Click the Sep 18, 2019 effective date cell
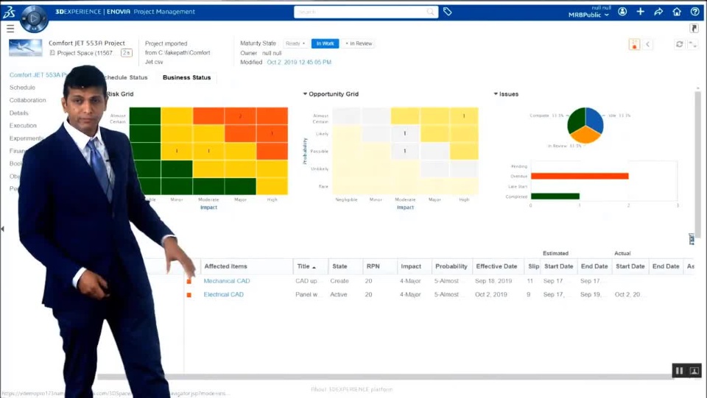 point(493,281)
